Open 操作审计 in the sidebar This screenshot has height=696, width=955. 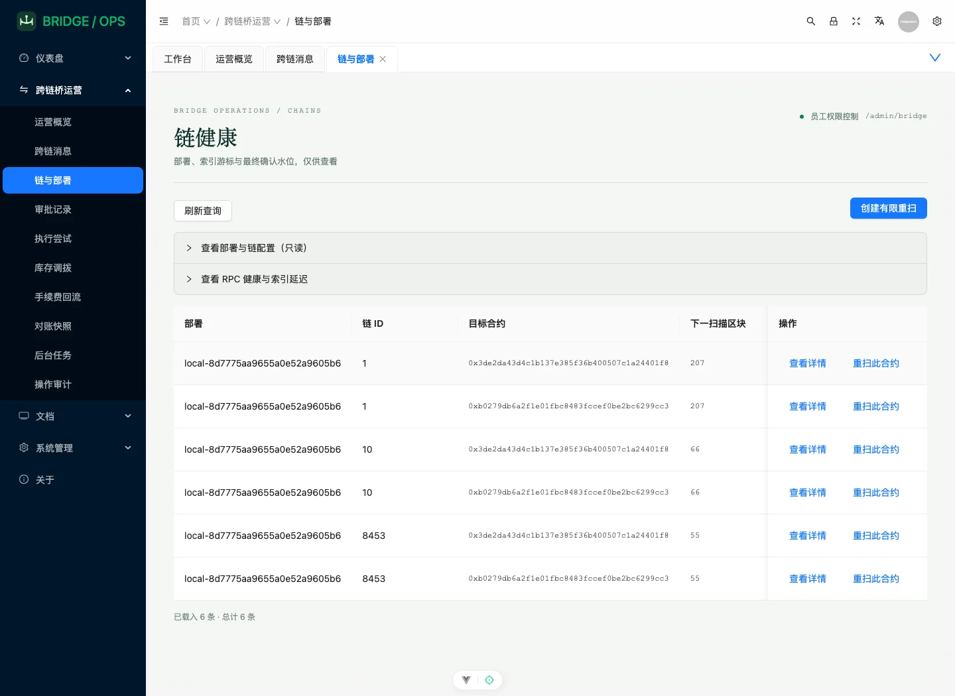pos(73,384)
